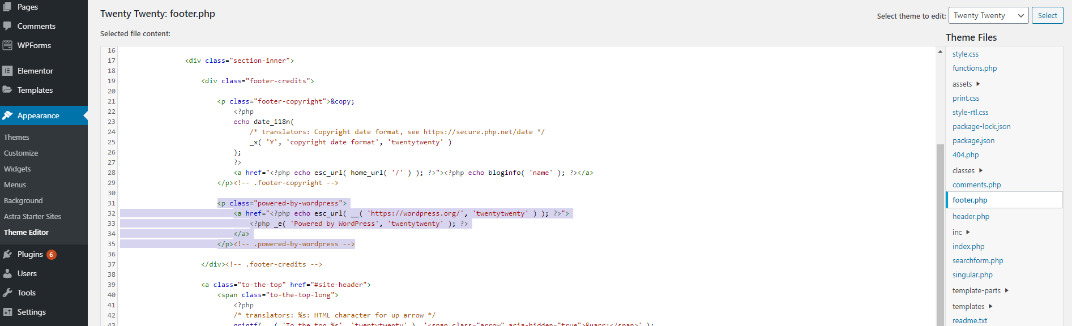Click the Select theme button
The height and width of the screenshot is (326, 1072).
1047,15
